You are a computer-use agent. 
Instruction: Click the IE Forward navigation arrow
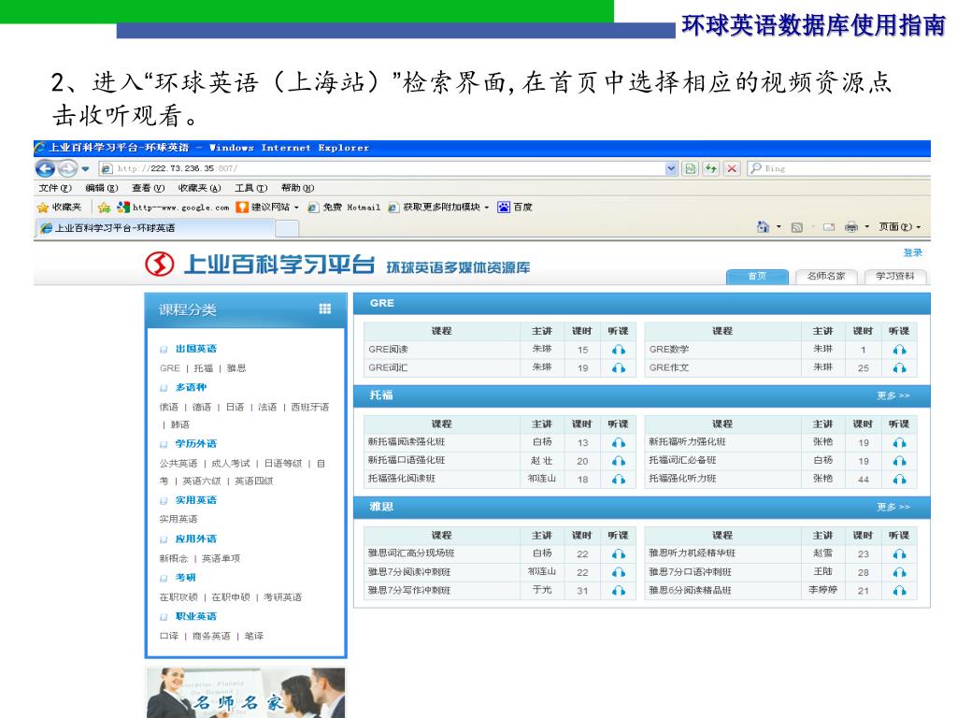pyautogui.click(x=67, y=168)
